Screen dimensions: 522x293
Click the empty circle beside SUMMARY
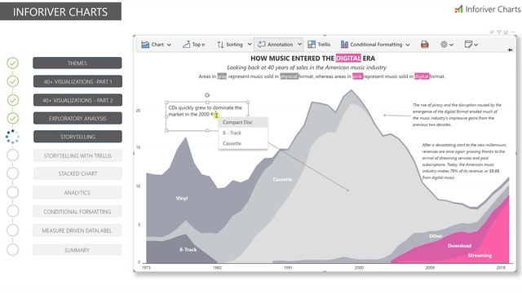pos(13,250)
